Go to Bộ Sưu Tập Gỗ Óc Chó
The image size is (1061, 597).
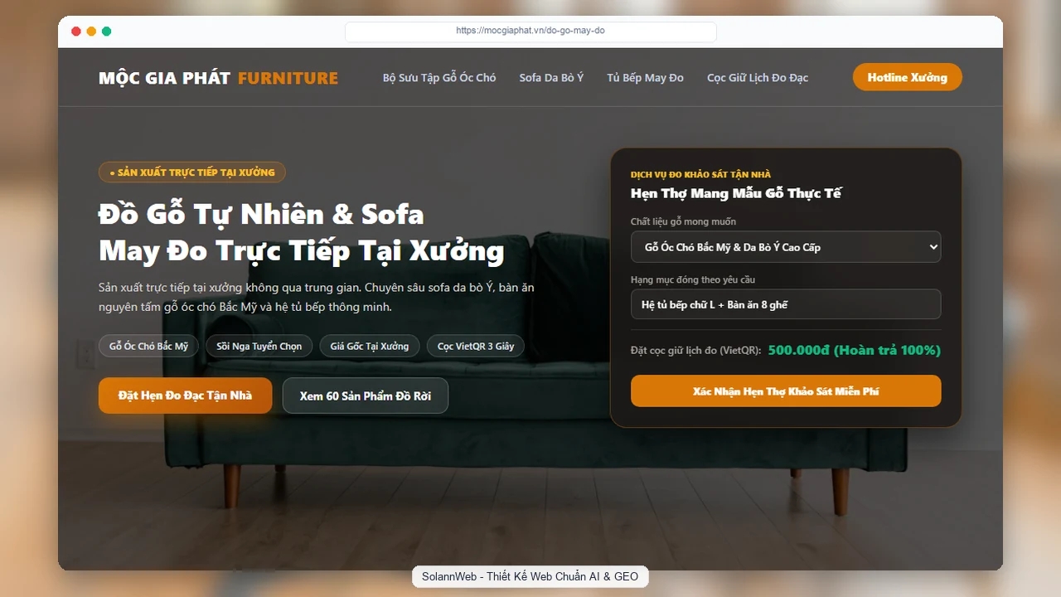point(439,77)
